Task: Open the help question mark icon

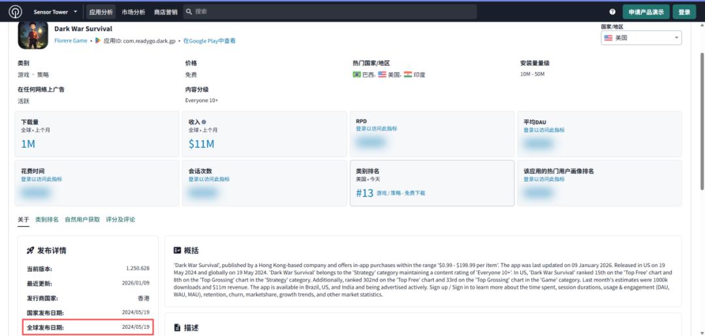Action: (x=612, y=12)
